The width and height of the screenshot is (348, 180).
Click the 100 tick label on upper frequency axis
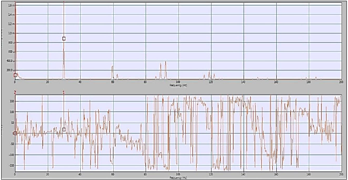point(178,82)
